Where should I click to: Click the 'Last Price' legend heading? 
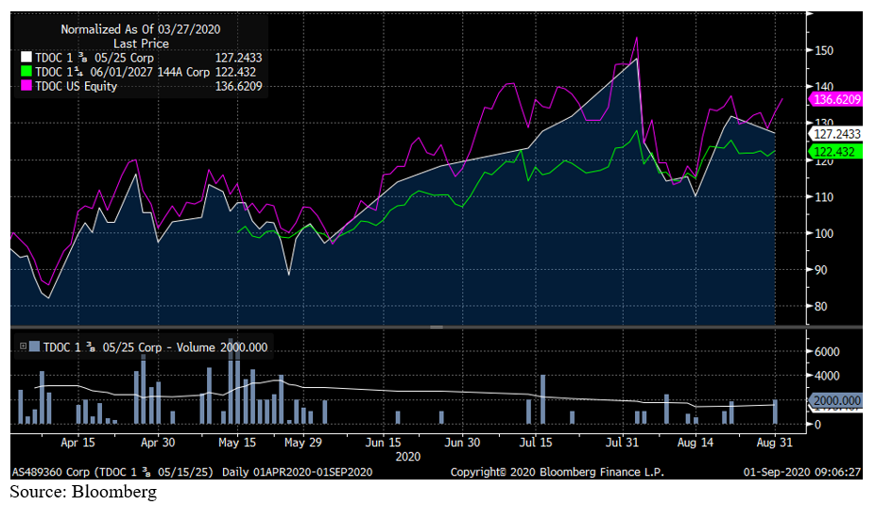141,43
